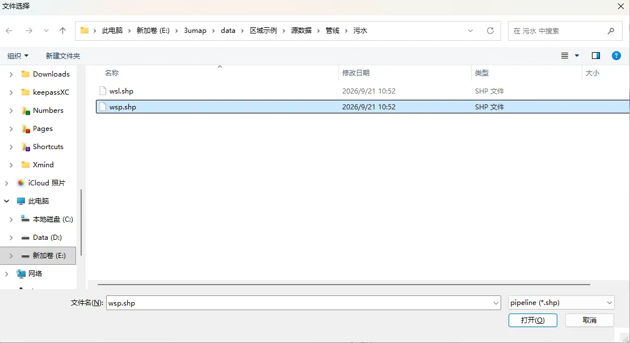This screenshot has height=343, width=630.
Task: Change view layout with list icon
Action: [x=565, y=56]
